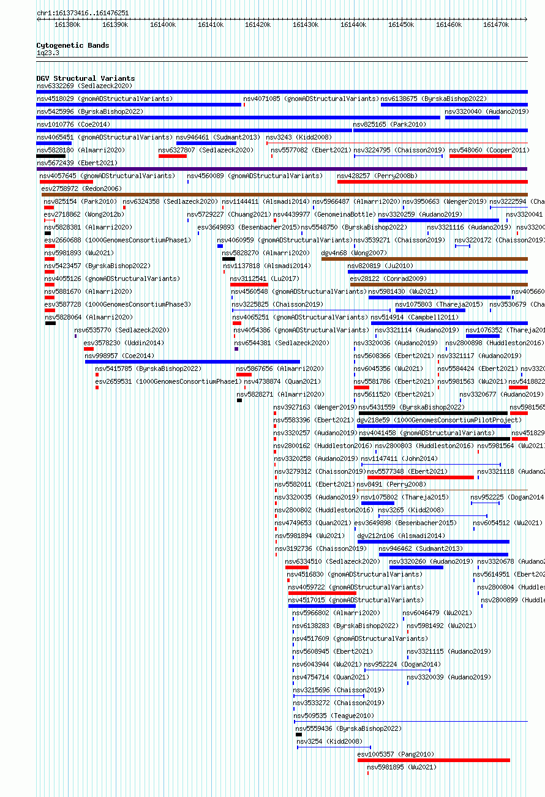Select the blue bar under nsv998957 (Coe2014)
Image resolution: width=545 pixels, height=797 pixels.
tap(192, 362)
